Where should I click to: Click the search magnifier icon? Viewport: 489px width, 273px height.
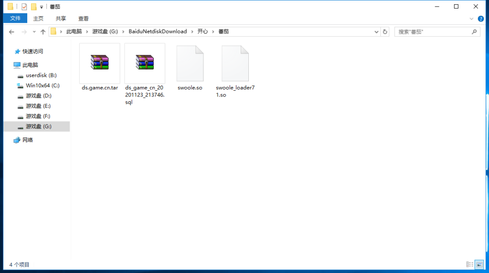474,32
